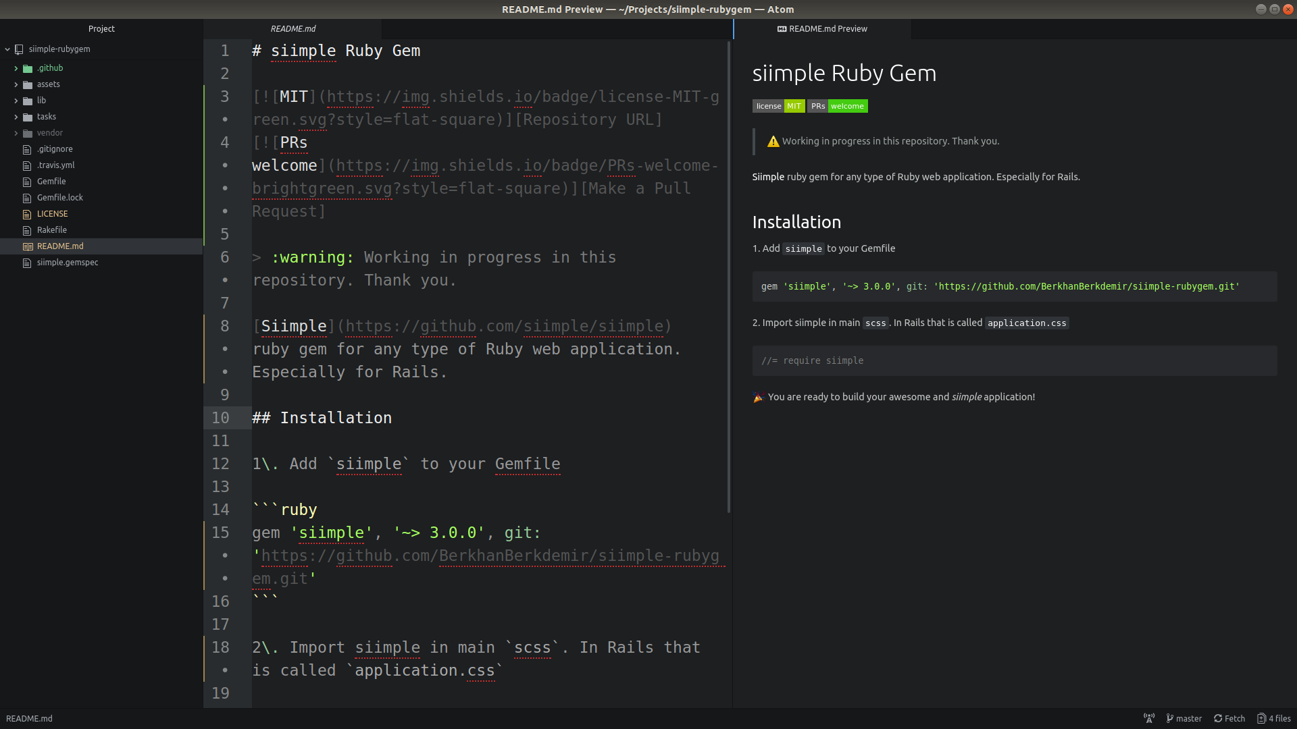Expand the tasks folder chevron

(x=16, y=117)
